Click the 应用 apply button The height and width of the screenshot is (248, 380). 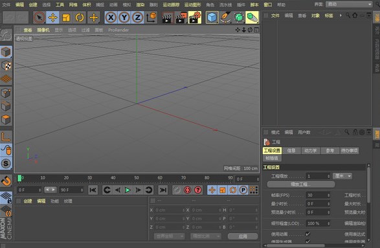point(243,236)
